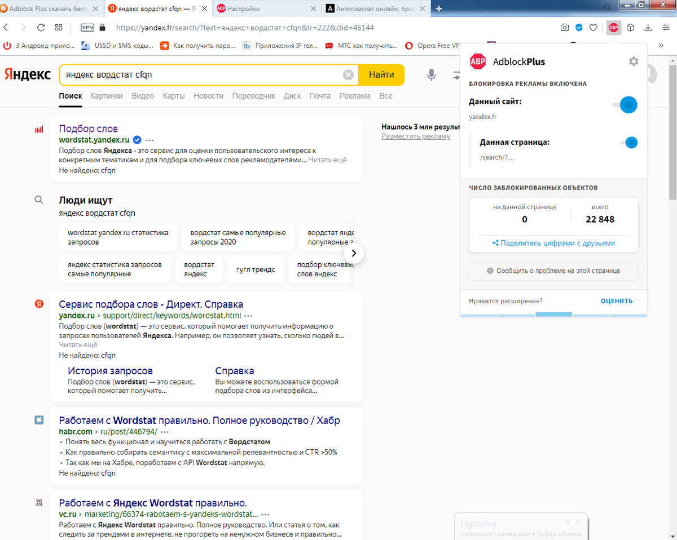Select the Диск tab
Screen dimensions: 677x540
point(292,96)
